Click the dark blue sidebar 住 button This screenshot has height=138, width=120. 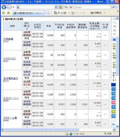[114, 116]
